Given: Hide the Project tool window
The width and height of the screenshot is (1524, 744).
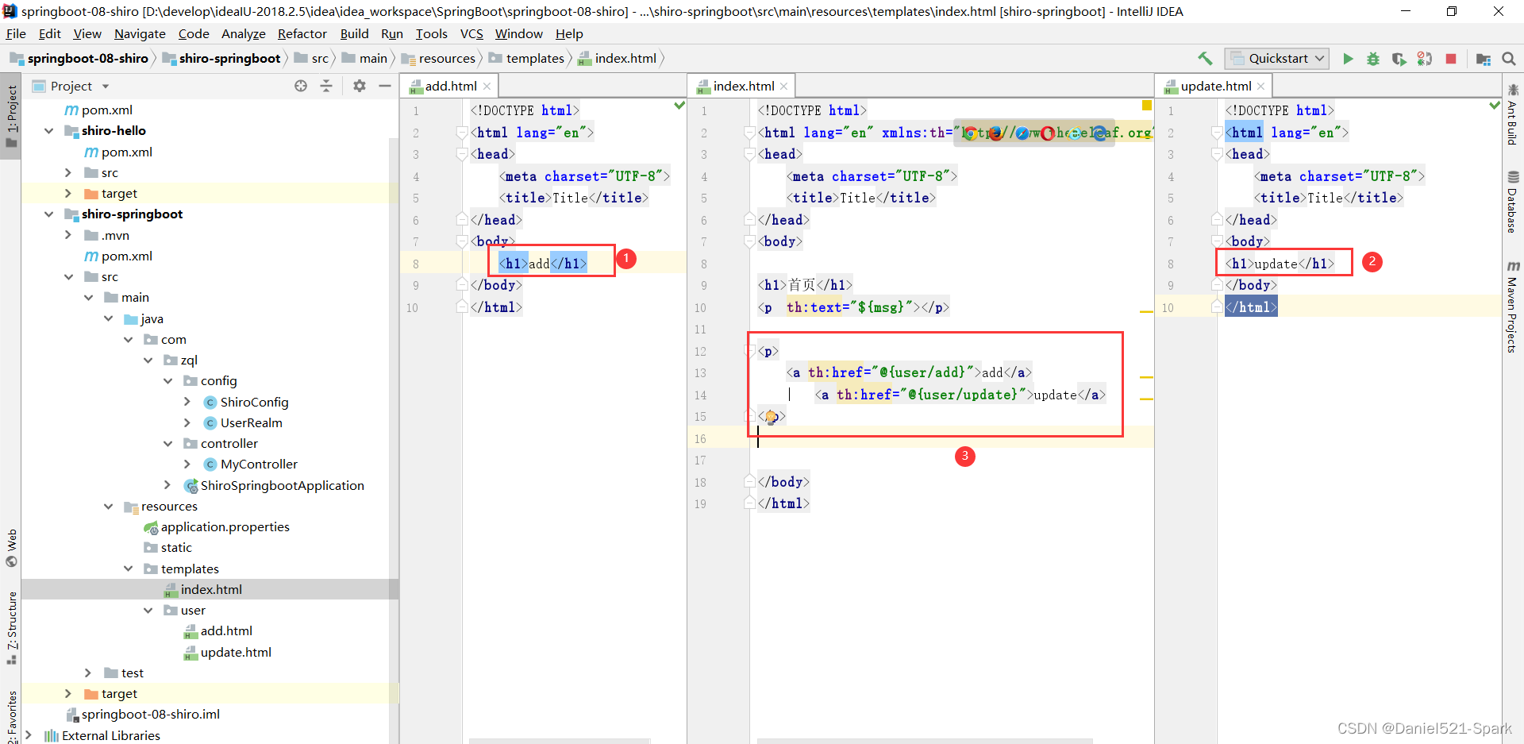Looking at the screenshot, I should tap(385, 86).
